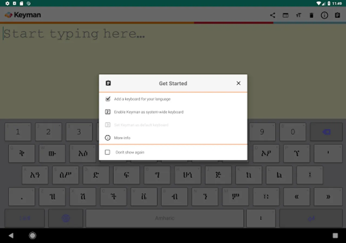Tap the 0 number key

click(x=293, y=132)
